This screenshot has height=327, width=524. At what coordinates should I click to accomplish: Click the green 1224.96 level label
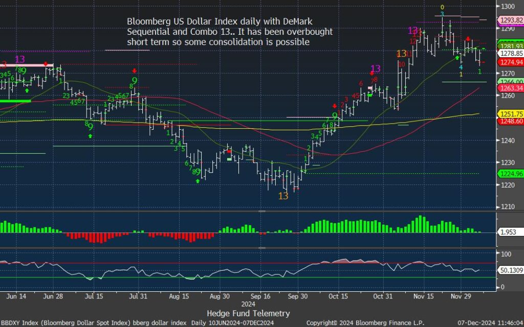coord(511,174)
